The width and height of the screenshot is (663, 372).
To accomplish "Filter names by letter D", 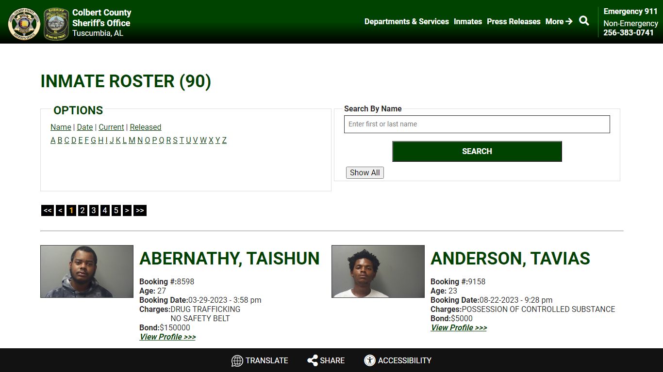I will tap(74, 140).
